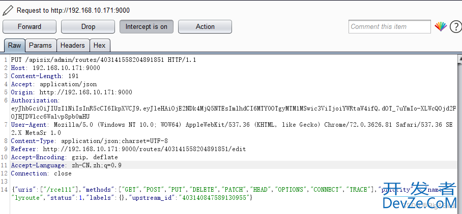Click the Content-Type header line
The height and width of the screenshot is (214, 462).
(x=89, y=141)
